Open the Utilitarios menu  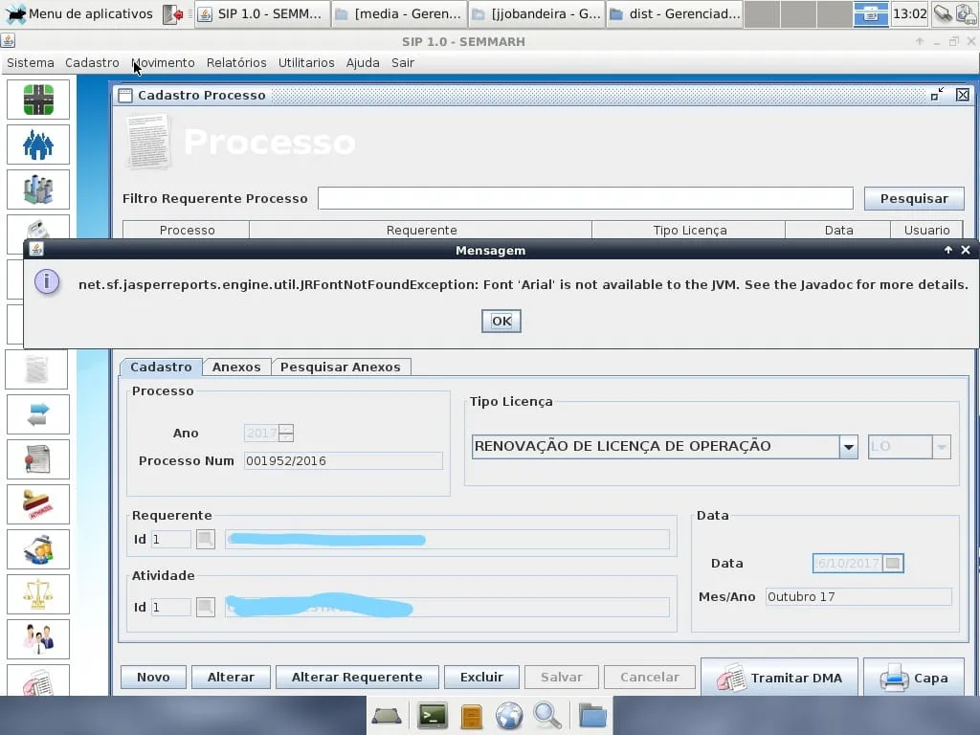306,62
